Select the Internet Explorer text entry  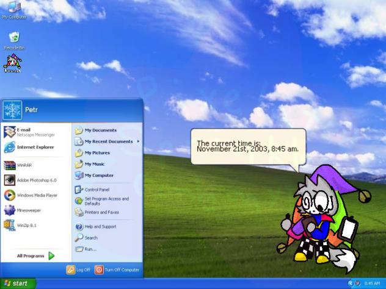(35, 147)
